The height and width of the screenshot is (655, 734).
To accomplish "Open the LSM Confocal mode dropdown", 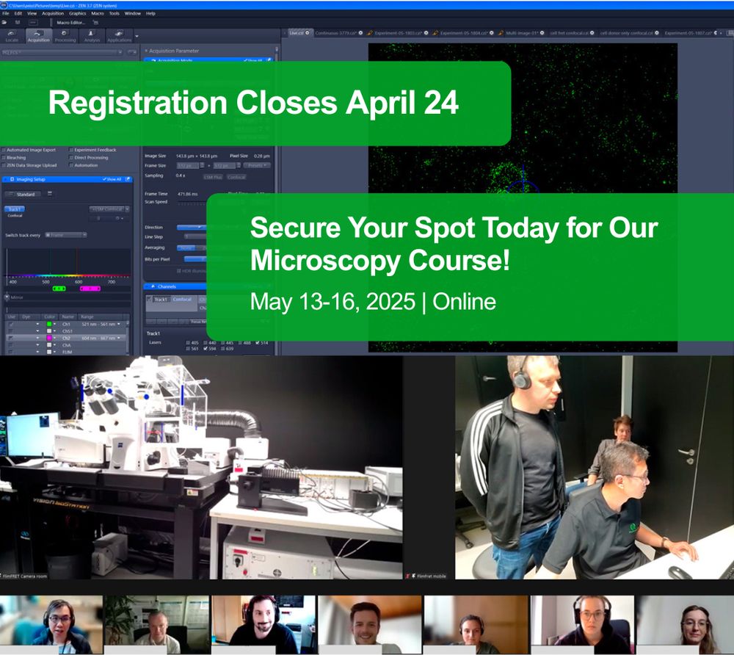I will 109,209.
